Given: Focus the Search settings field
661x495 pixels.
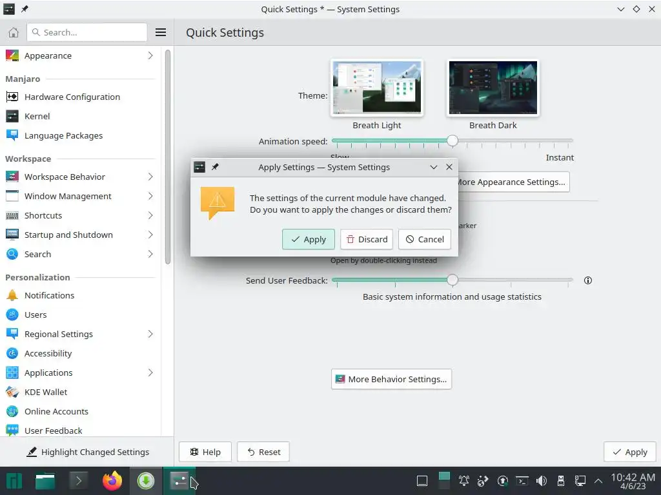Looking at the screenshot, I should tap(87, 32).
